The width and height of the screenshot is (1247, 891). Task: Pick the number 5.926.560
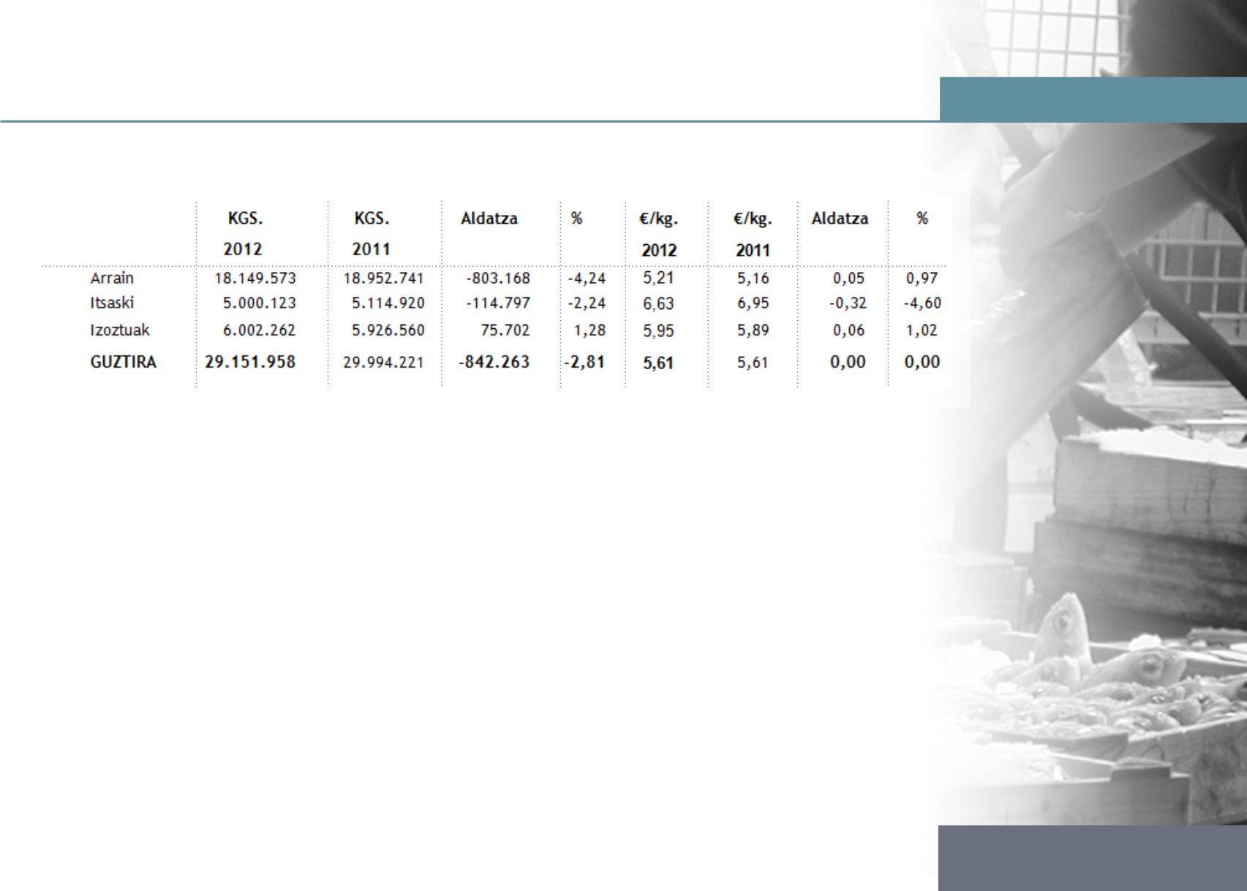tap(388, 330)
